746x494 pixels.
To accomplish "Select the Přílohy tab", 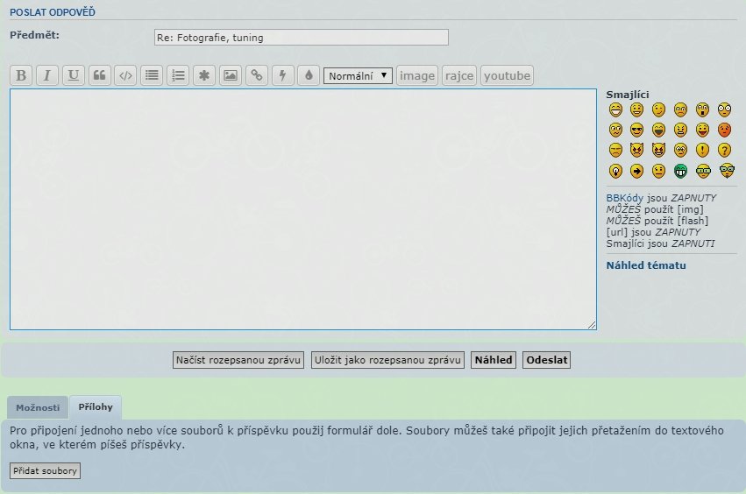I will coord(96,407).
